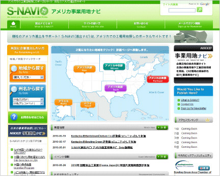Open the state name katakana dropdown

pyautogui.click(x=29, y=99)
